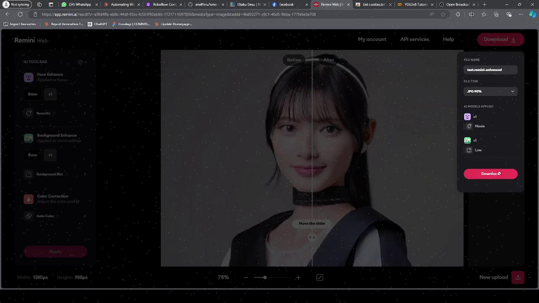Add page to favourites star
Screen dimensions: 539x303
click(x=443, y=14)
